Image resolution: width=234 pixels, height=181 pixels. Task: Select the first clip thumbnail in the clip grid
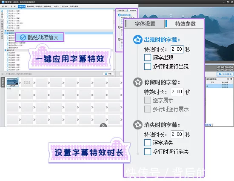click(x=12, y=82)
